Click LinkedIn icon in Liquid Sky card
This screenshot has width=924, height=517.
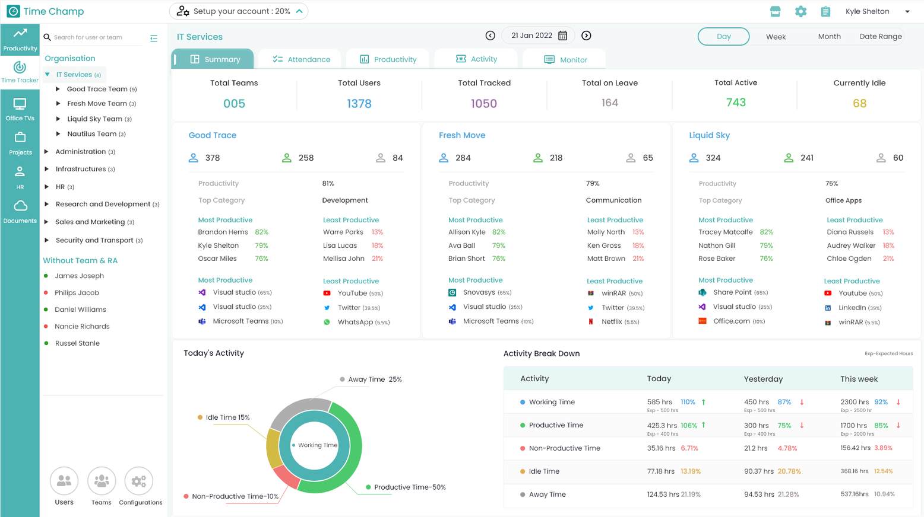[828, 308]
